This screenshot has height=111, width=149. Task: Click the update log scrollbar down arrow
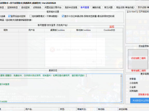click(x=121, y=101)
